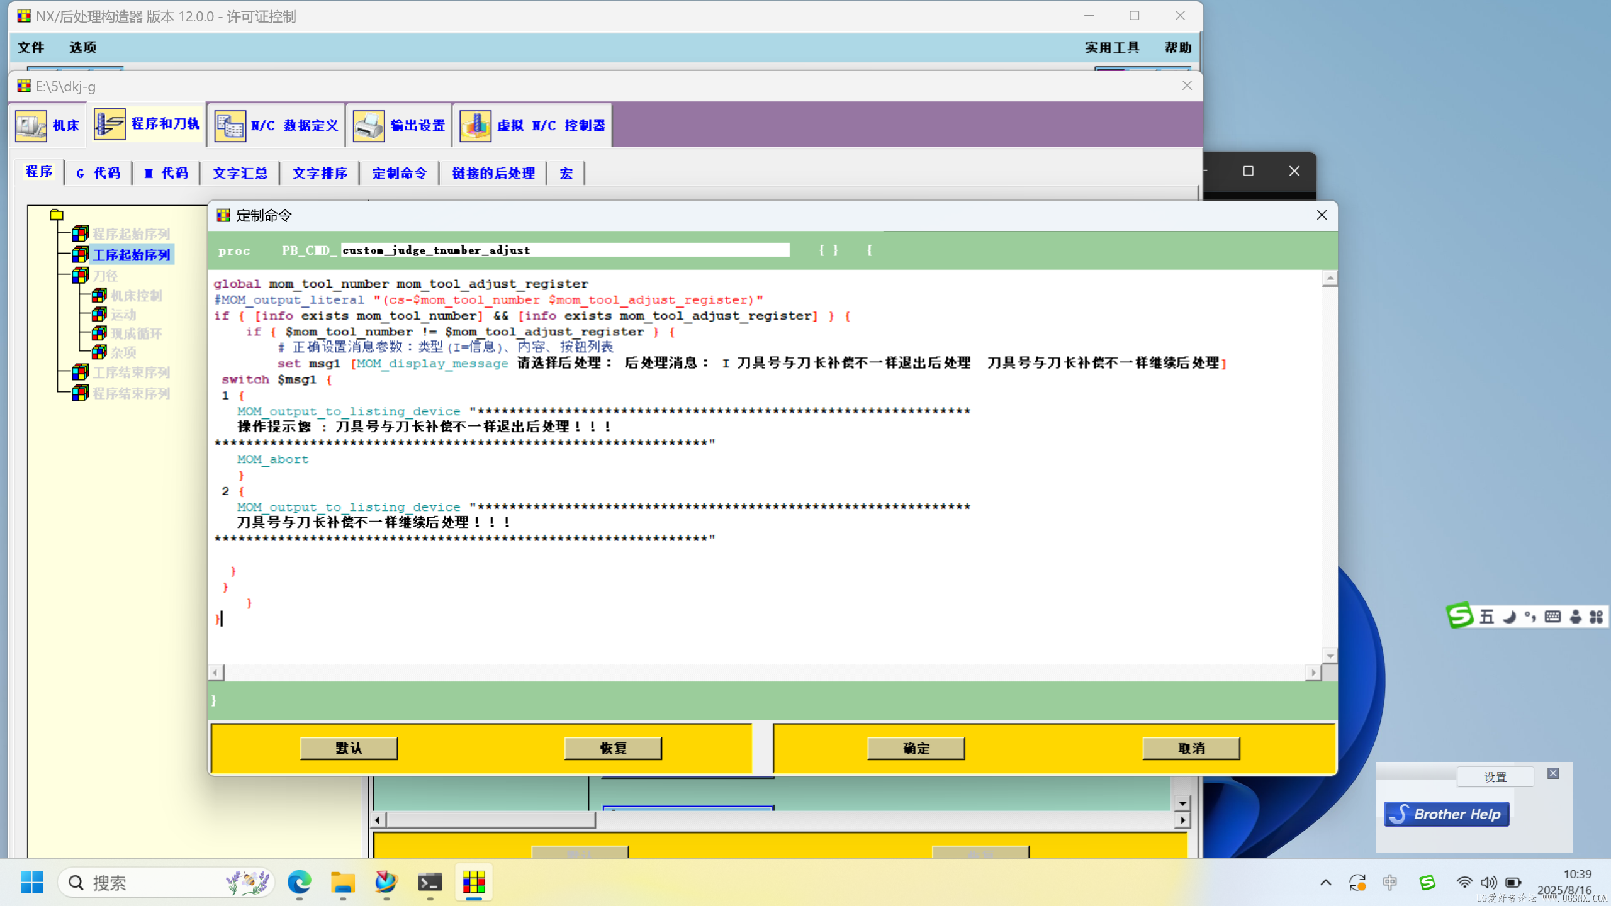This screenshot has height=906, width=1611.
Task: Click MOM_abort line in code editor
Action: (x=272, y=459)
